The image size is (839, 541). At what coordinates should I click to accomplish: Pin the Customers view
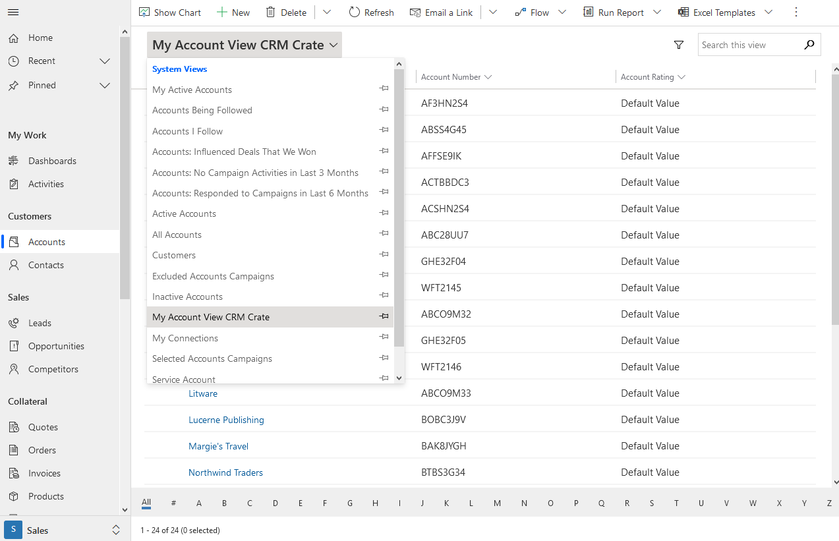click(x=384, y=254)
